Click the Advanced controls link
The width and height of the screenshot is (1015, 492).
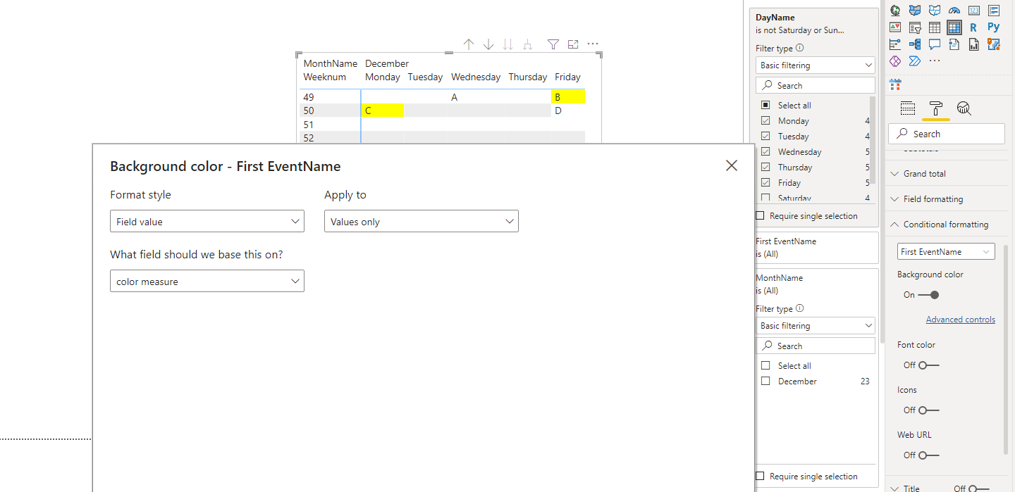[960, 320]
